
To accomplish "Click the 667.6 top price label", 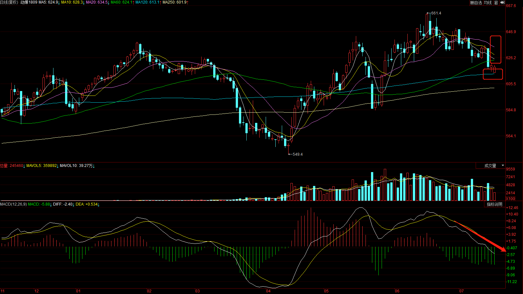I will point(511,6).
